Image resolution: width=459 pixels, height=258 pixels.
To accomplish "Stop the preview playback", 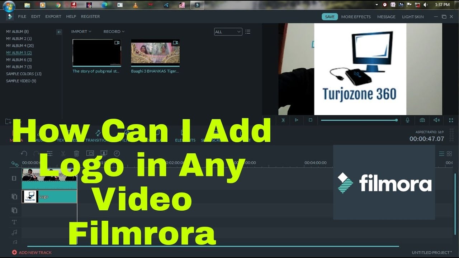I will click(x=311, y=120).
